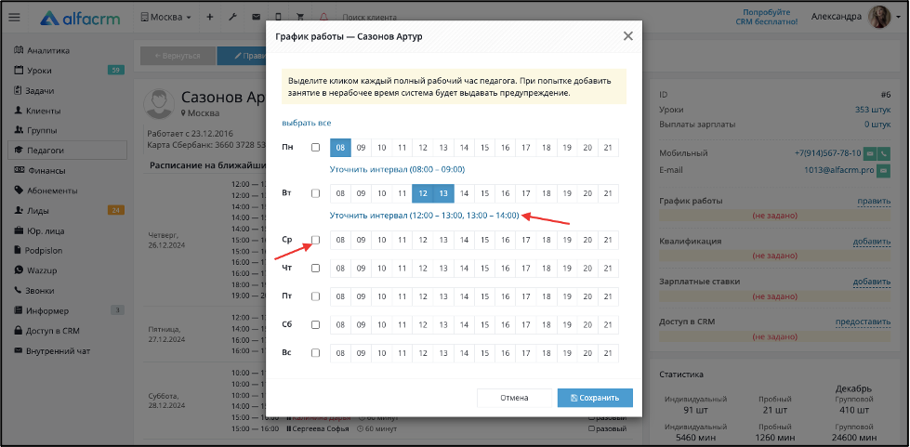Tick the Пн day checkbox
The image size is (910, 447).
pos(316,148)
